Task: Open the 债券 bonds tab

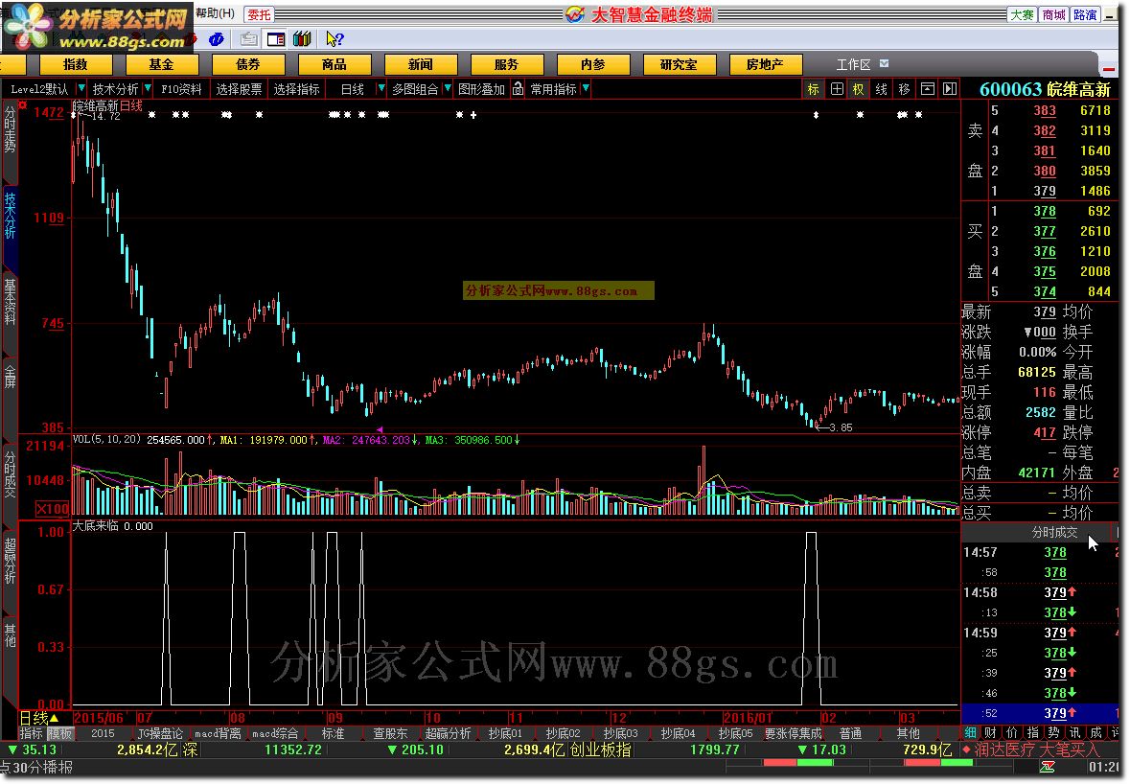Action: (248, 64)
